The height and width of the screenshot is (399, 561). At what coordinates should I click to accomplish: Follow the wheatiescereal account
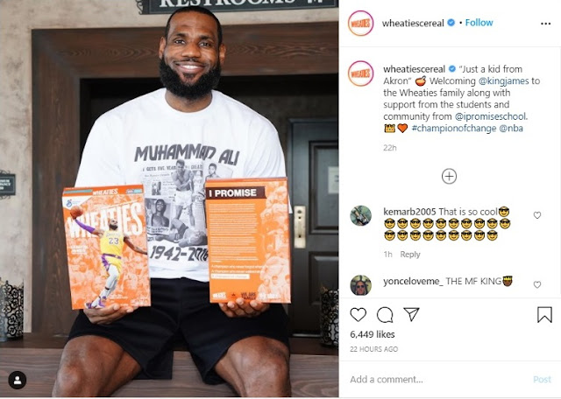point(479,23)
